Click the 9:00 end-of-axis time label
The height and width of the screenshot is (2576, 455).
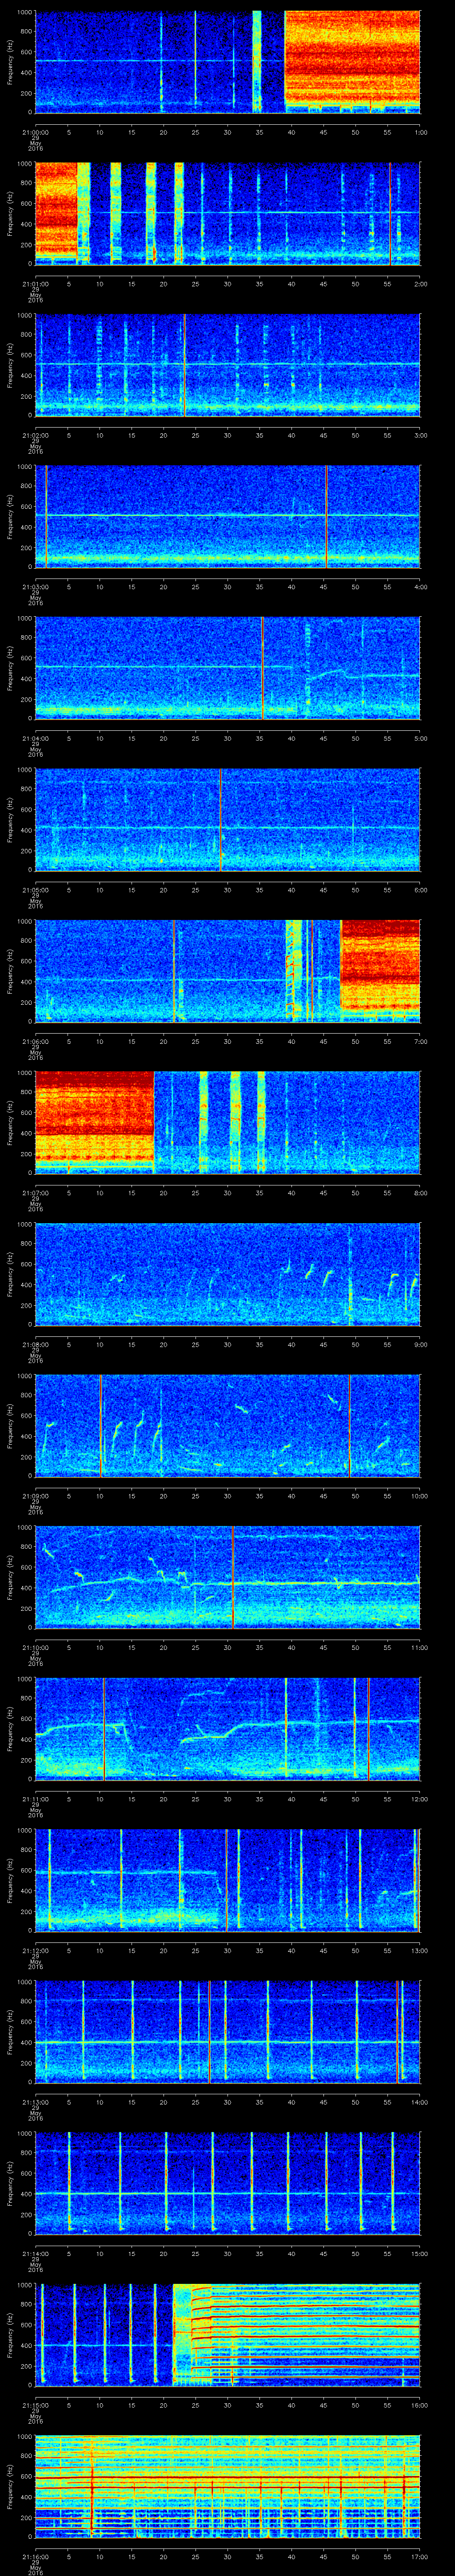420,1344
